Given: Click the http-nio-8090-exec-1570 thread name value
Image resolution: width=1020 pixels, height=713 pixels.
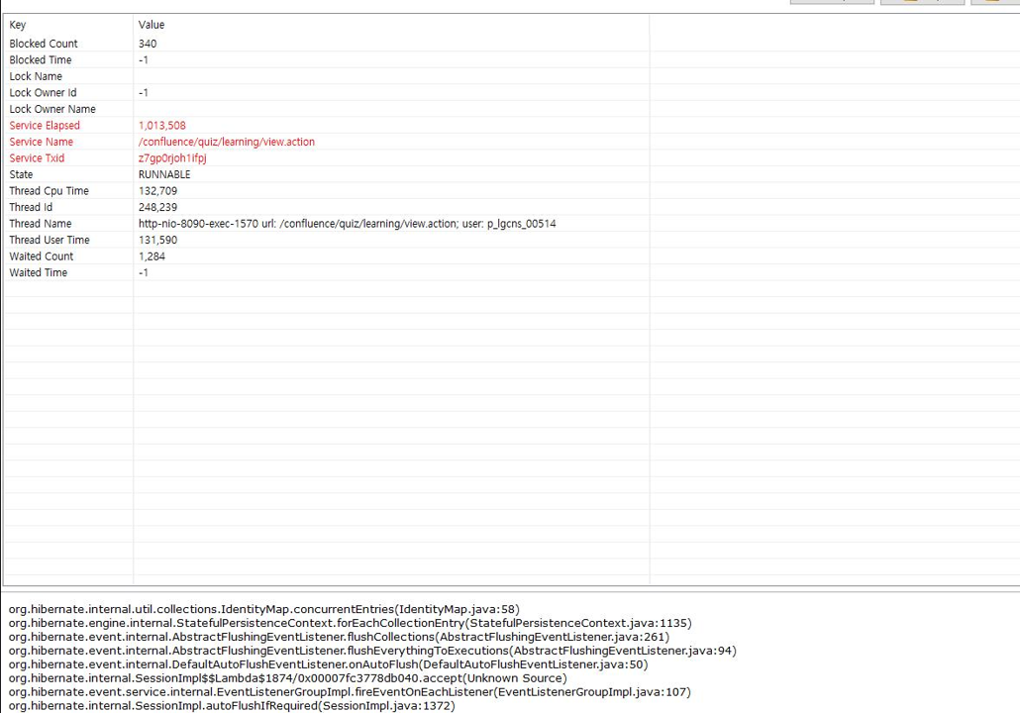Looking at the screenshot, I should [x=348, y=223].
